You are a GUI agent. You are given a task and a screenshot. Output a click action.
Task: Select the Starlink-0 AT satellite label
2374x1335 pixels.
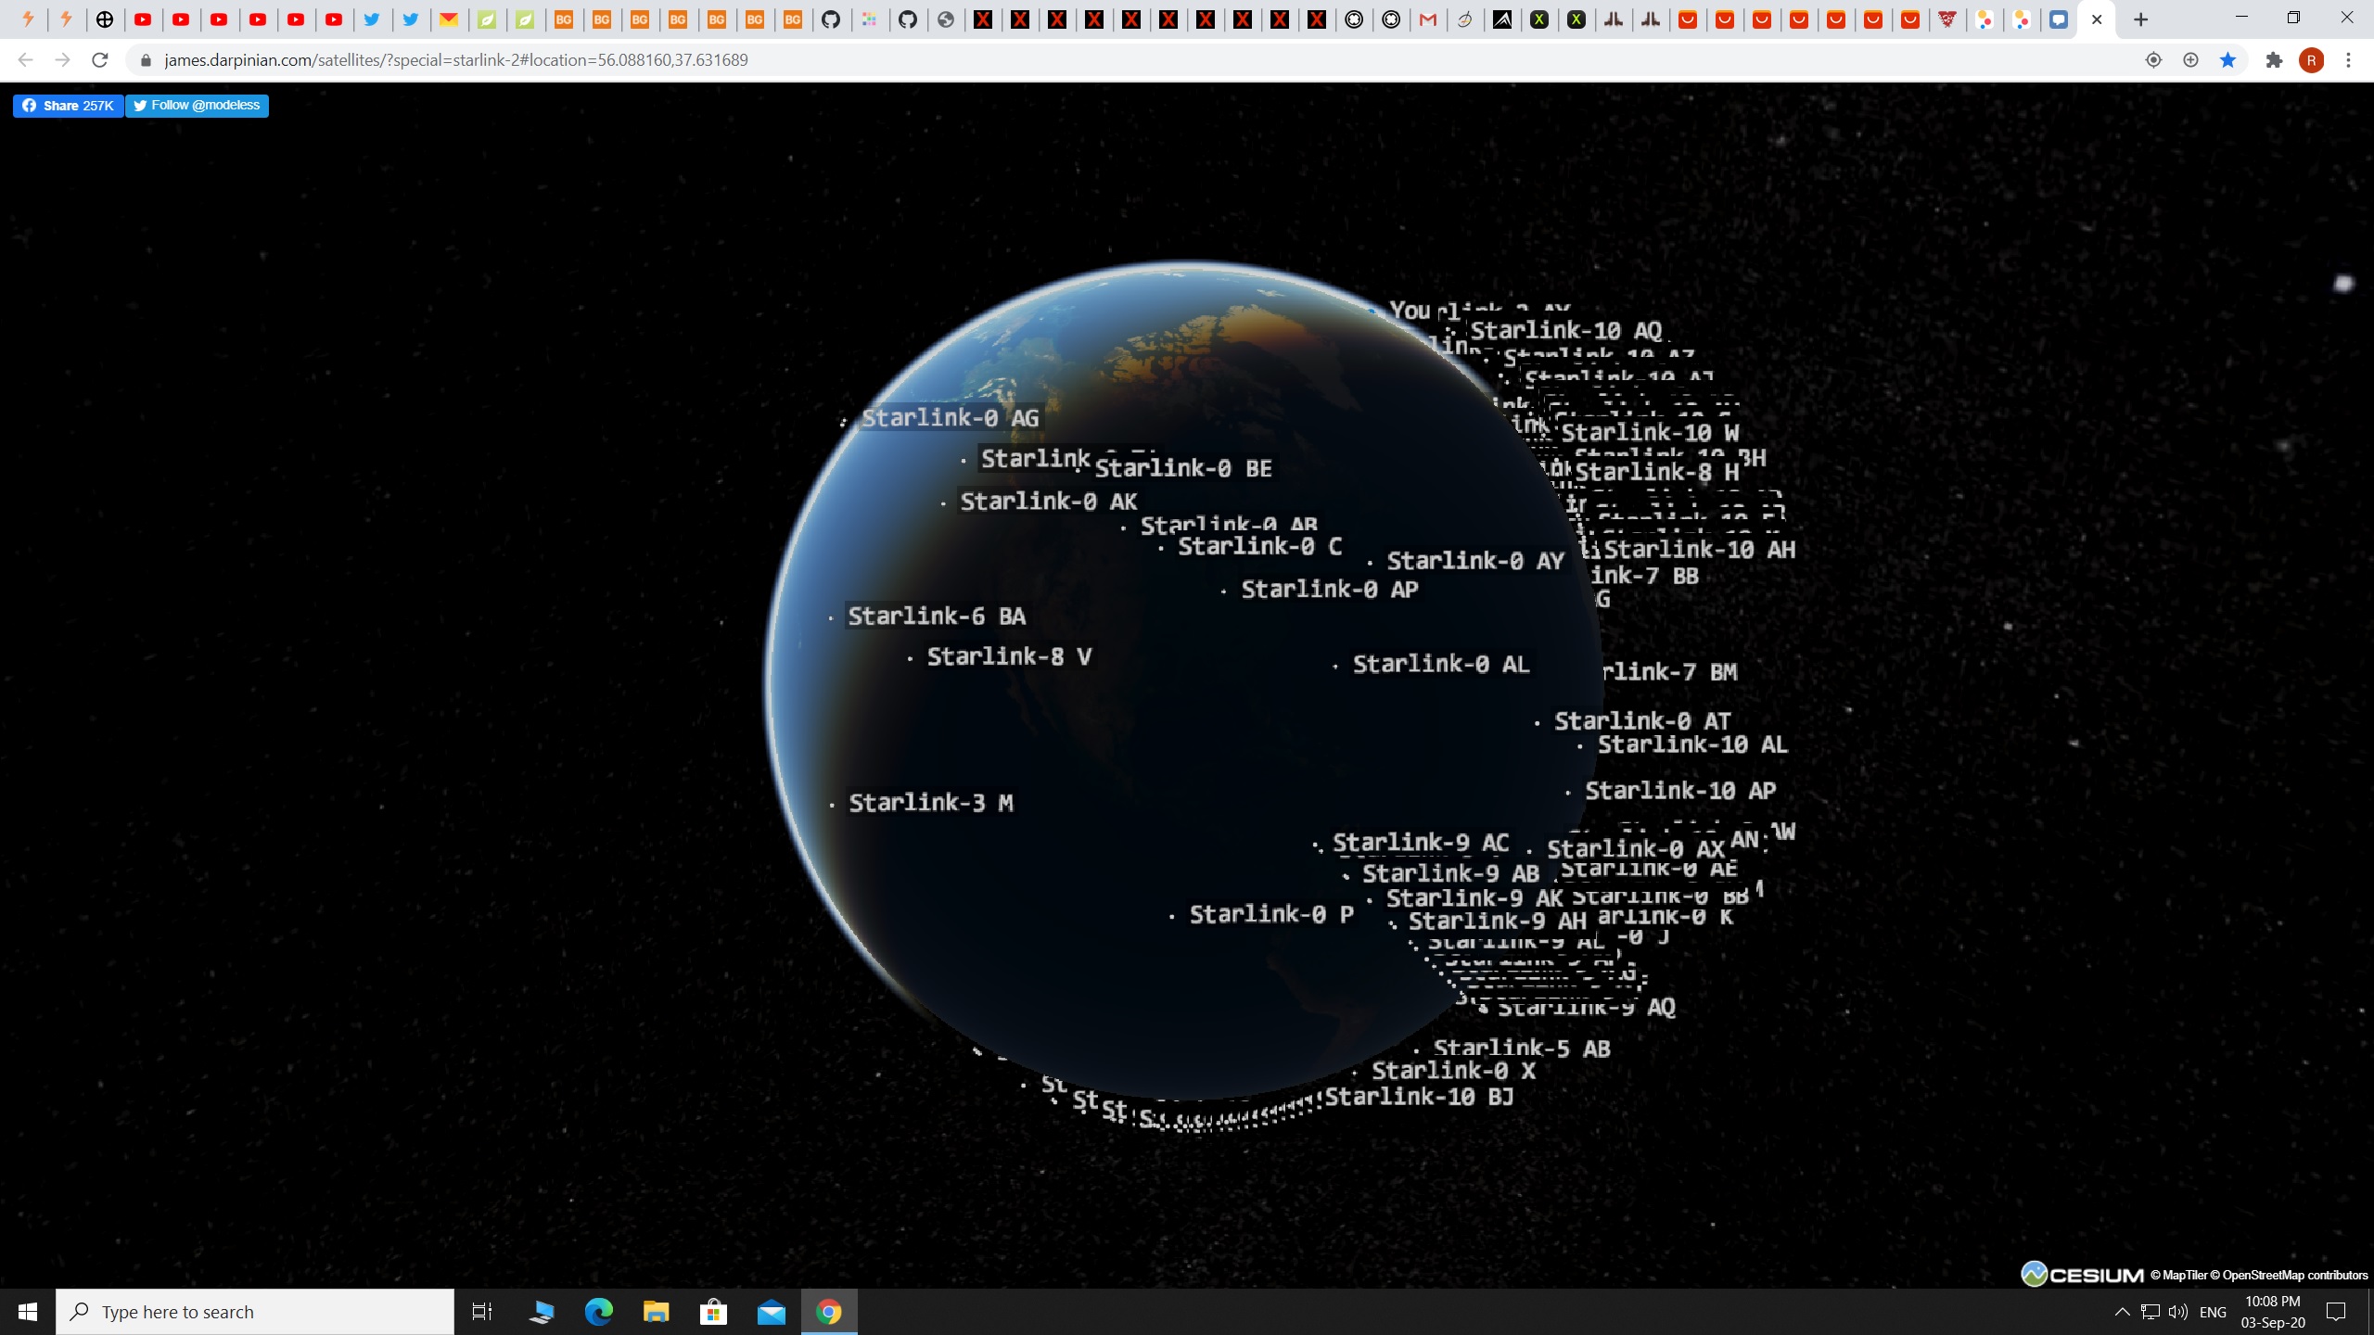click(x=1642, y=721)
